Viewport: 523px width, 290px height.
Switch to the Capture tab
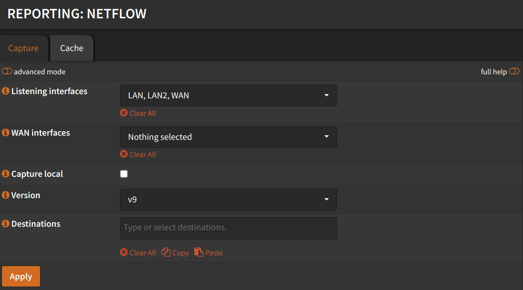coord(23,48)
